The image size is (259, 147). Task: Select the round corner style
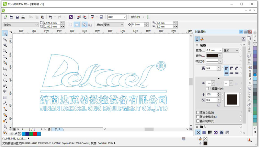point(231,68)
